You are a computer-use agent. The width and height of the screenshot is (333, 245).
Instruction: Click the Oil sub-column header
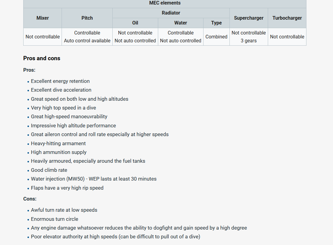135,23
